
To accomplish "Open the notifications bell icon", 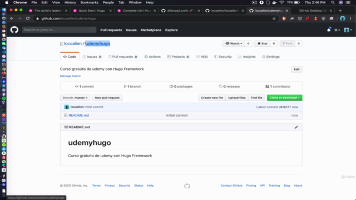I will (329, 30).
